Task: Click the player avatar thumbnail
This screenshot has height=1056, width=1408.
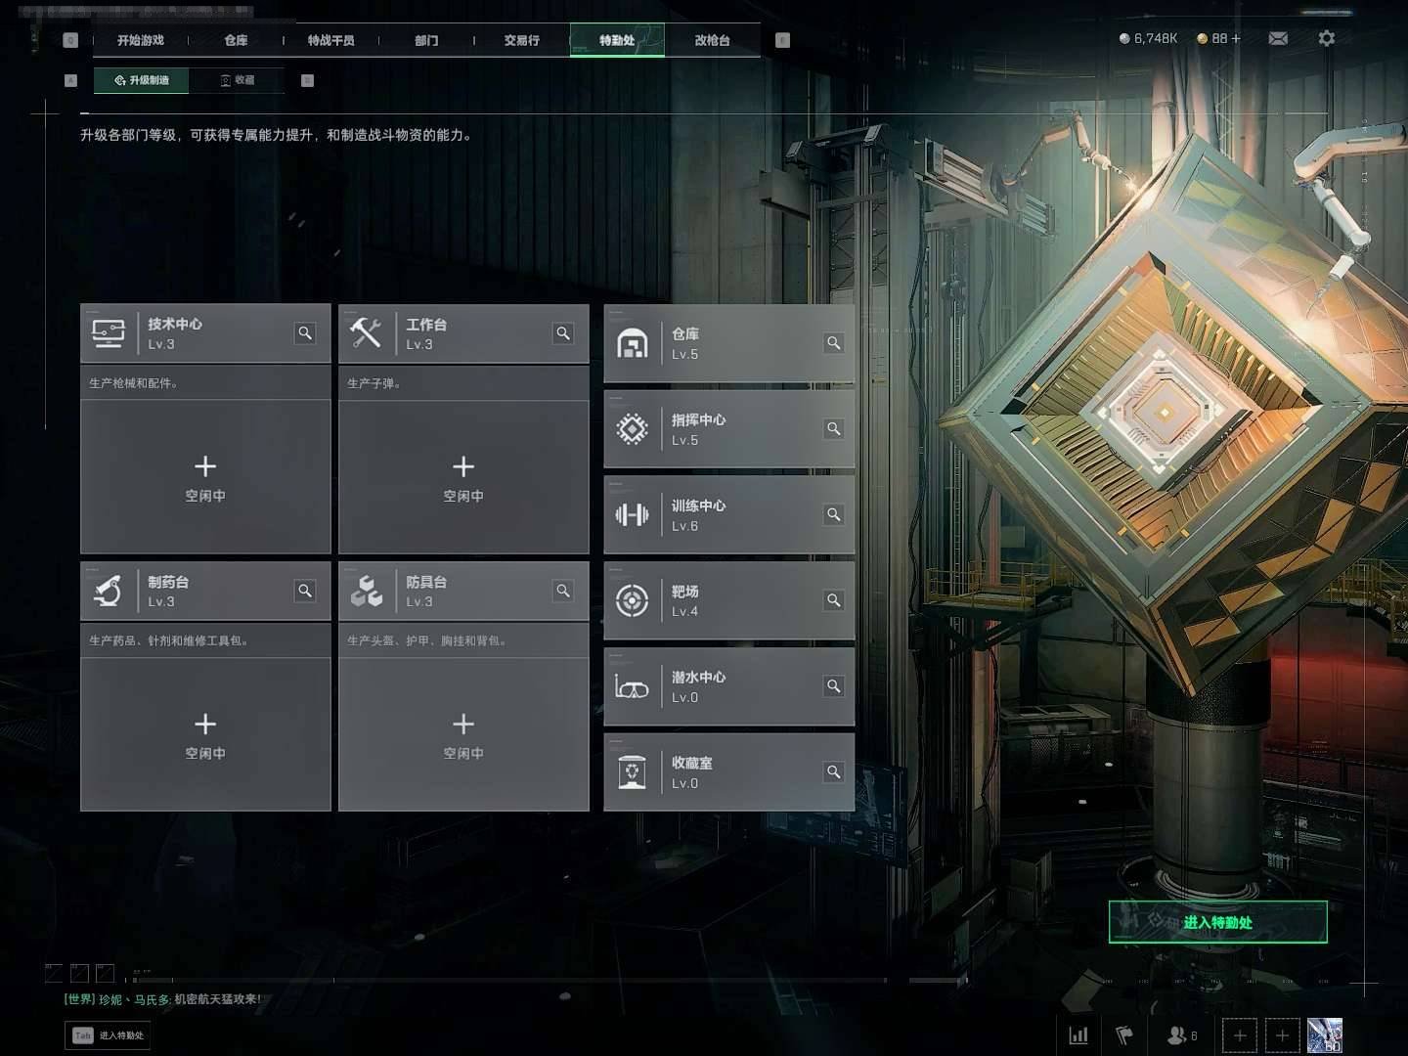Action: [1324, 1034]
